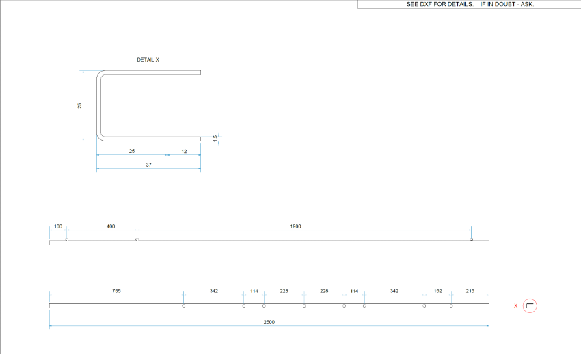The height and width of the screenshot is (354, 581).
Task: Select the 100 dimension at left end
Action: (x=58, y=226)
